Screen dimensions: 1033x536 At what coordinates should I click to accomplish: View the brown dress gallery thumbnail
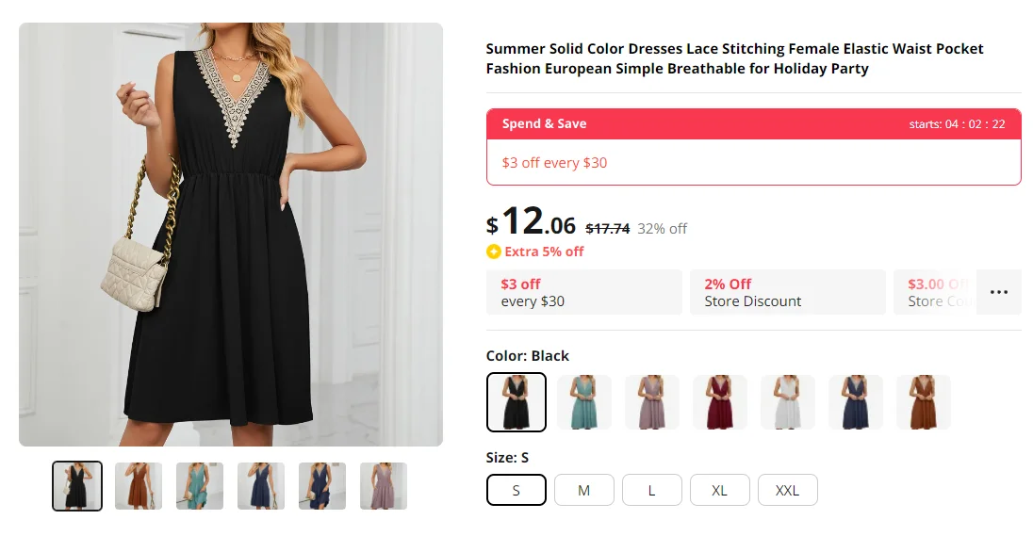pyautogui.click(x=139, y=486)
